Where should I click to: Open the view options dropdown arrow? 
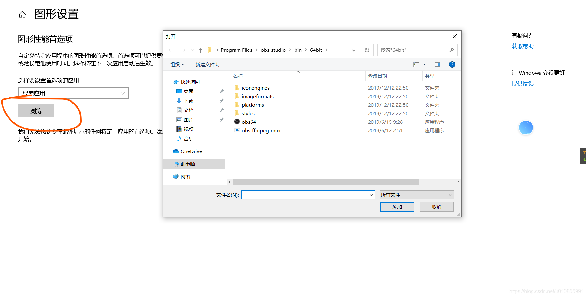[424, 64]
